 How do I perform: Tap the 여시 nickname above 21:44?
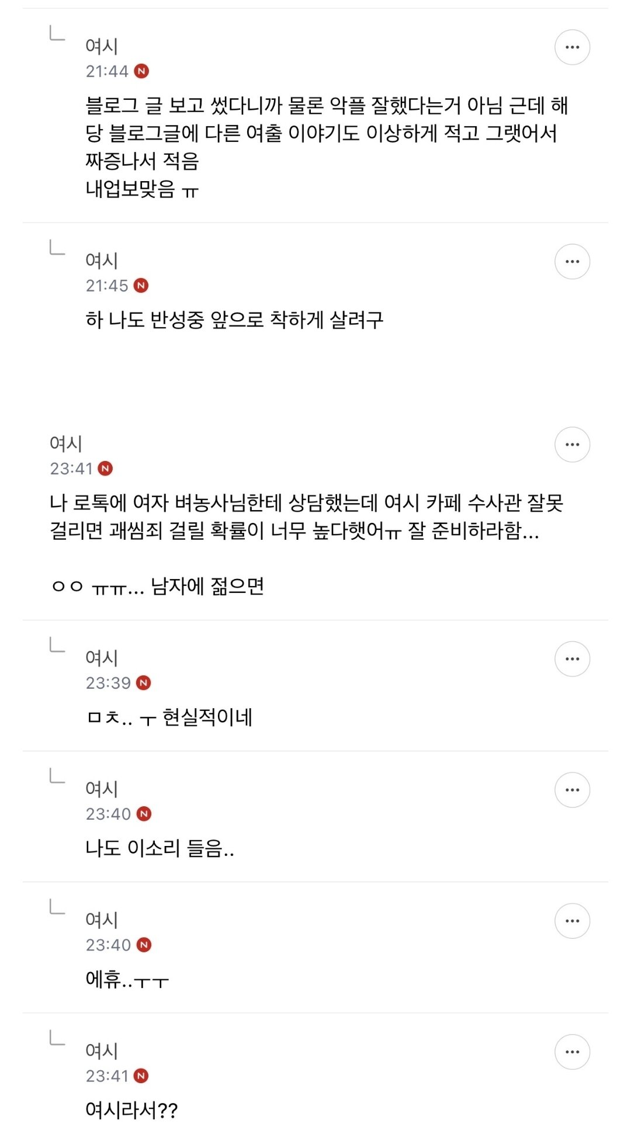pyautogui.click(x=102, y=46)
